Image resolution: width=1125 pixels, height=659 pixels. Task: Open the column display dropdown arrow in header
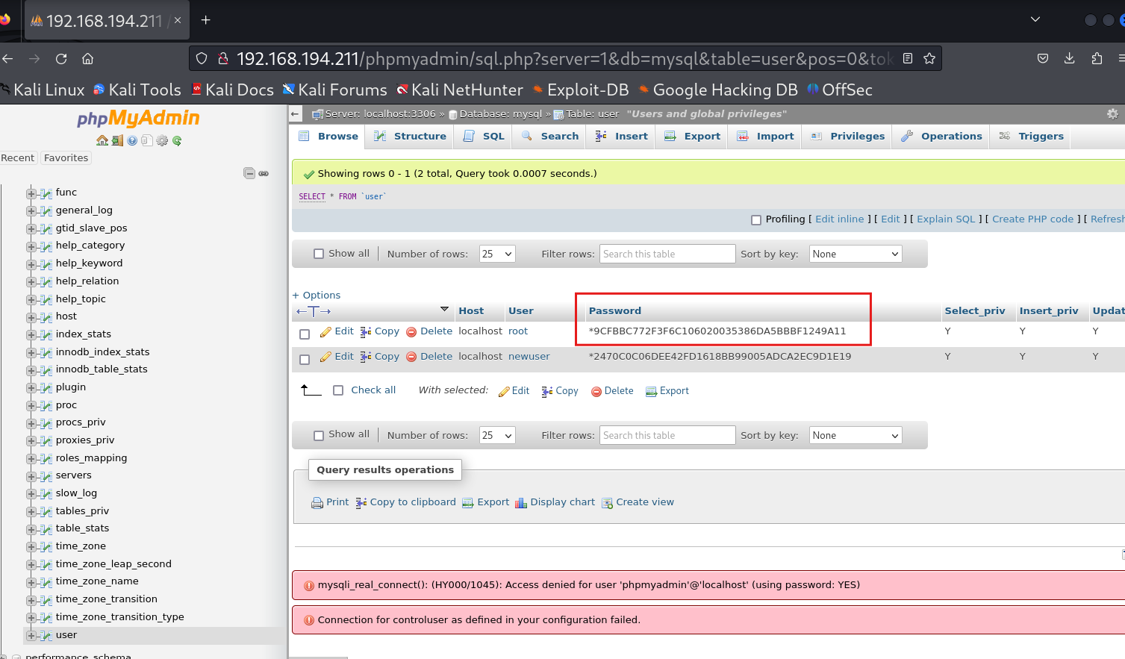pos(444,309)
